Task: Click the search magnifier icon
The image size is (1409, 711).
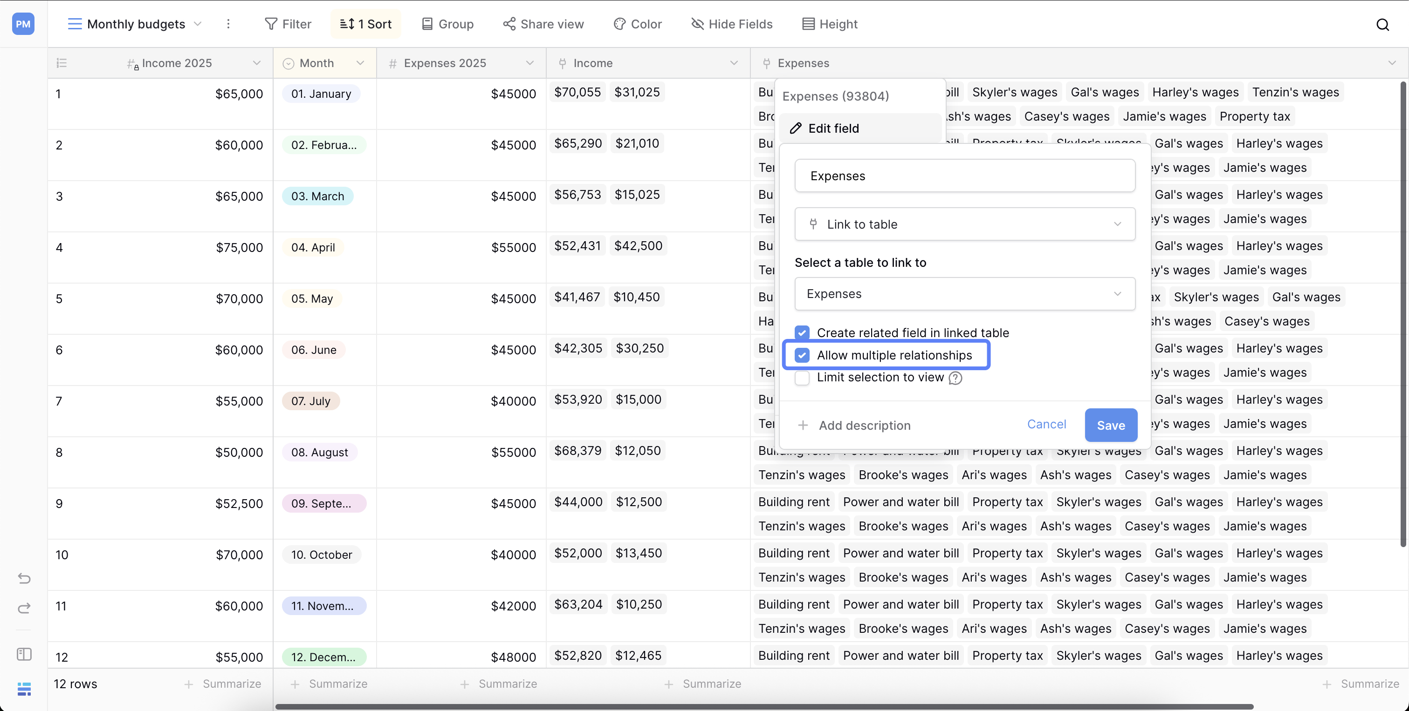Action: coord(1383,24)
